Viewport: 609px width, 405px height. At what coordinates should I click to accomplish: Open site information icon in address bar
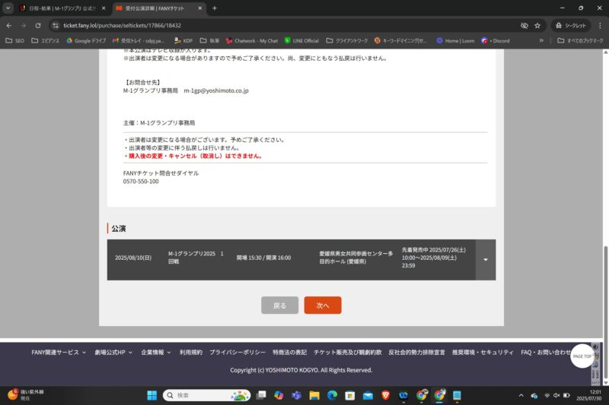click(x=56, y=26)
